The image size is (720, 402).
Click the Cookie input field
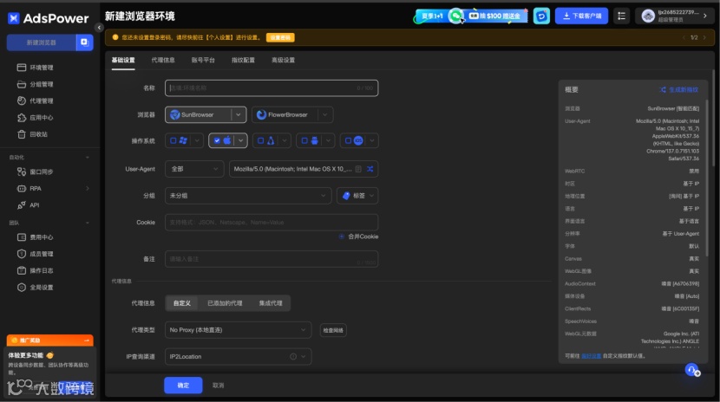(272, 223)
